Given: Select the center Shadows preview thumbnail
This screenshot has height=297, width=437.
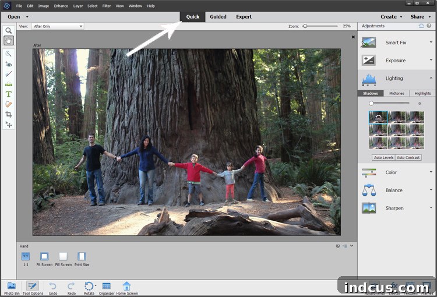Looking at the screenshot, I should (x=397, y=130).
